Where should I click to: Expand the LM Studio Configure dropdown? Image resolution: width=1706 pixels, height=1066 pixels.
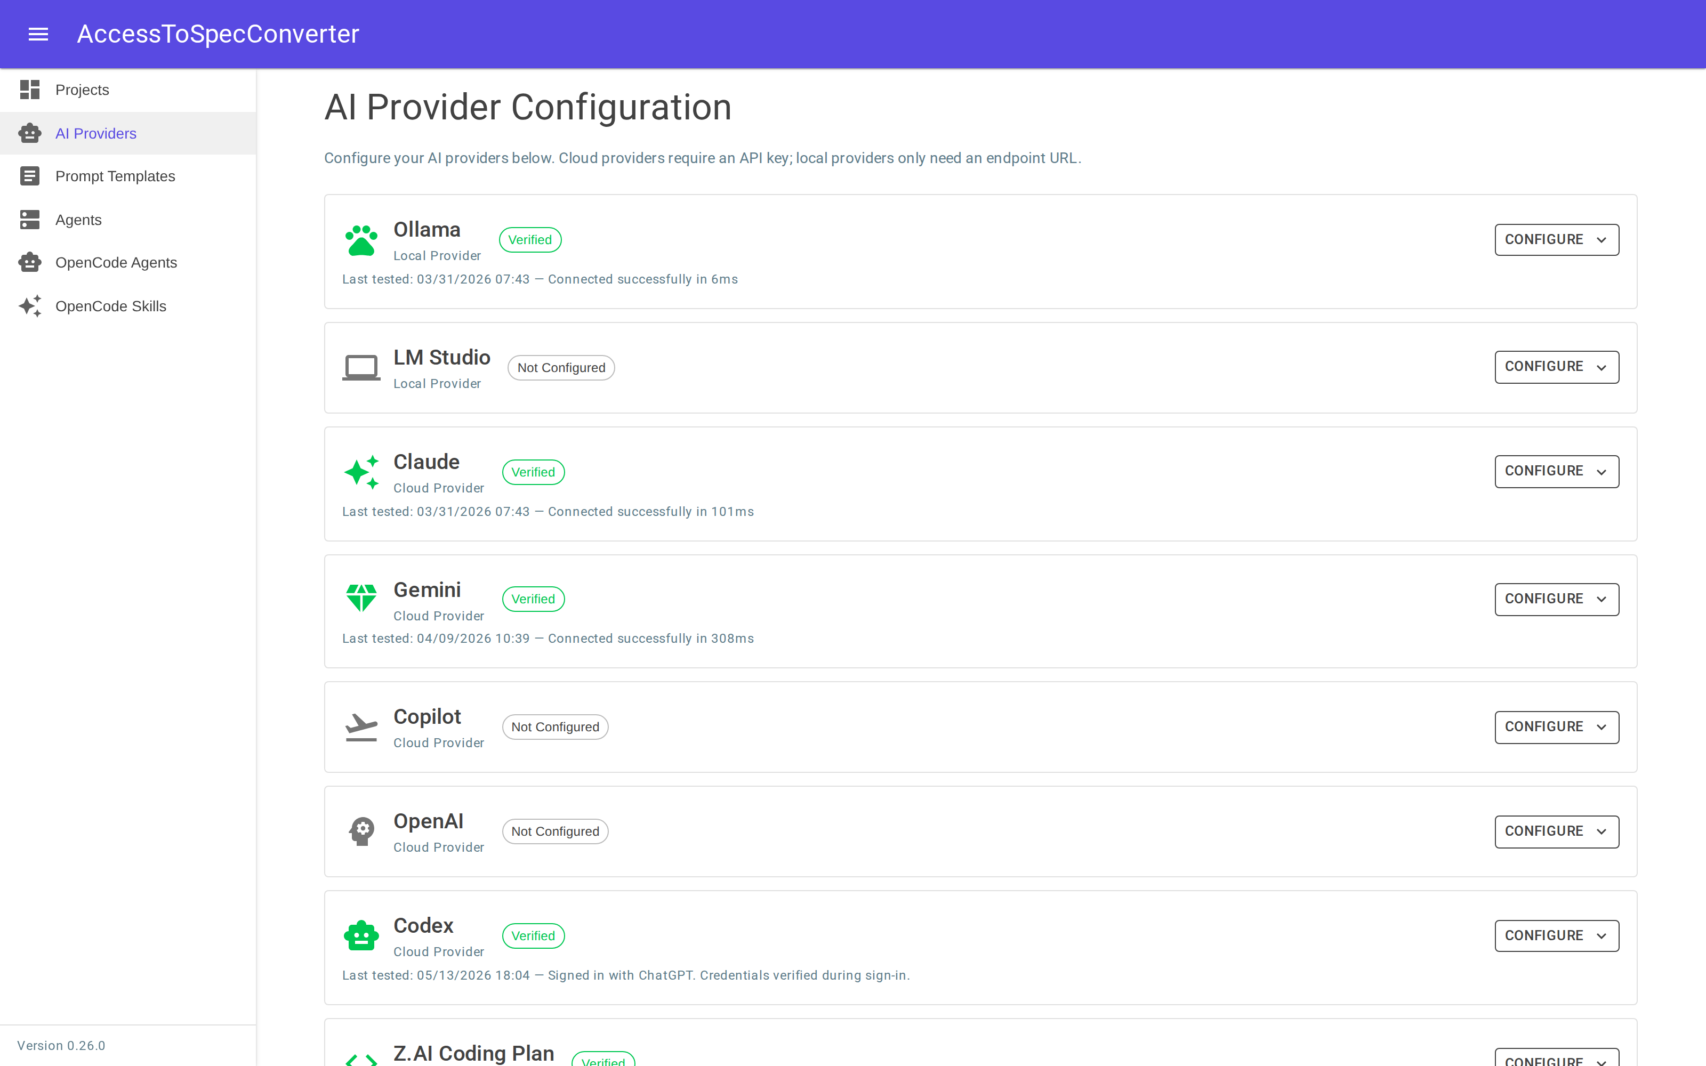click(x=1556, y=367)
